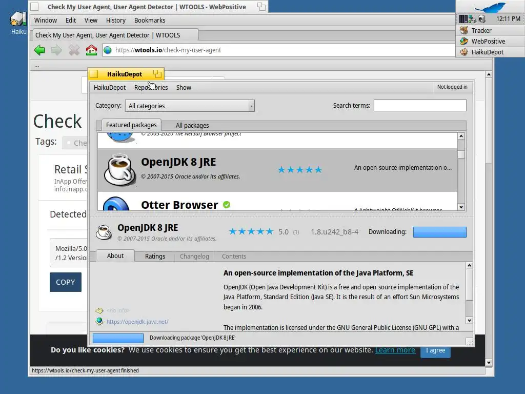Click the Haiku leaf logo in Deskbar
525x394 pixels.
[491, 7]
